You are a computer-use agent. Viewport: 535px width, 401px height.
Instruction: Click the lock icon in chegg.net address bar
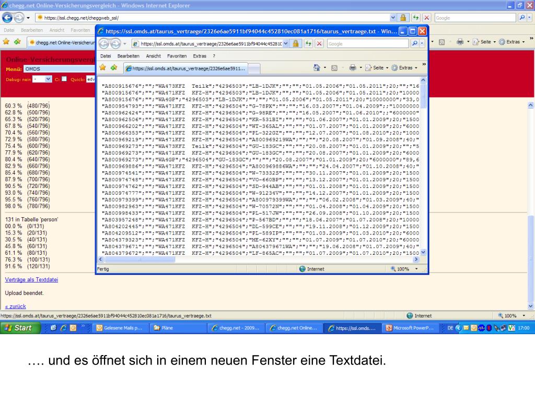click(x=403, y=17)
